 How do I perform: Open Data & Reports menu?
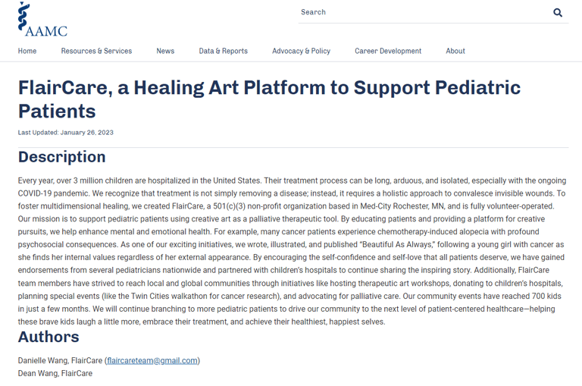223,51
